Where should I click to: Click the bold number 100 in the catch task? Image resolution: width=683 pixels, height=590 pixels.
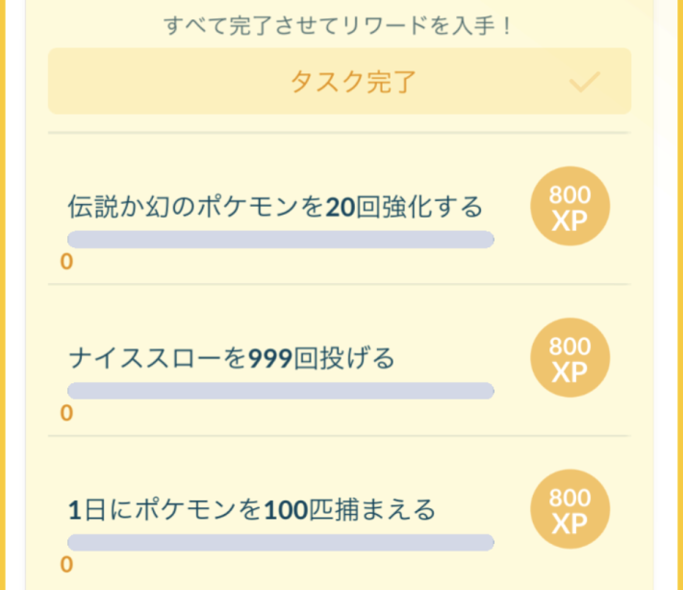point(285,508)
